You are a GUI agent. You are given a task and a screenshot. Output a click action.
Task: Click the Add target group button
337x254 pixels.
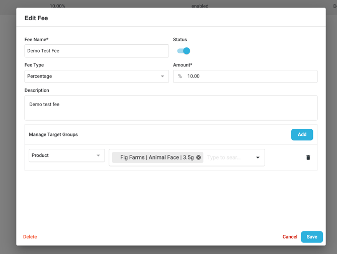pyautogui.click(x=302, y=134)
